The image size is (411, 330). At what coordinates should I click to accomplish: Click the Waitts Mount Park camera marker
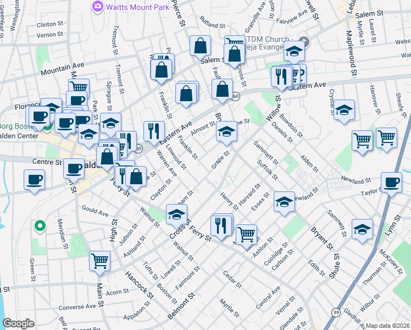(97, 7)
